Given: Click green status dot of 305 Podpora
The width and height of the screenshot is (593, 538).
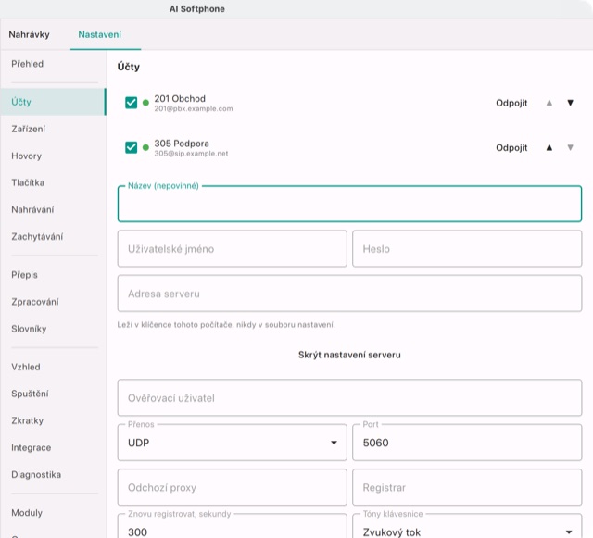Looking at the screenshot, I should [145, 147].
